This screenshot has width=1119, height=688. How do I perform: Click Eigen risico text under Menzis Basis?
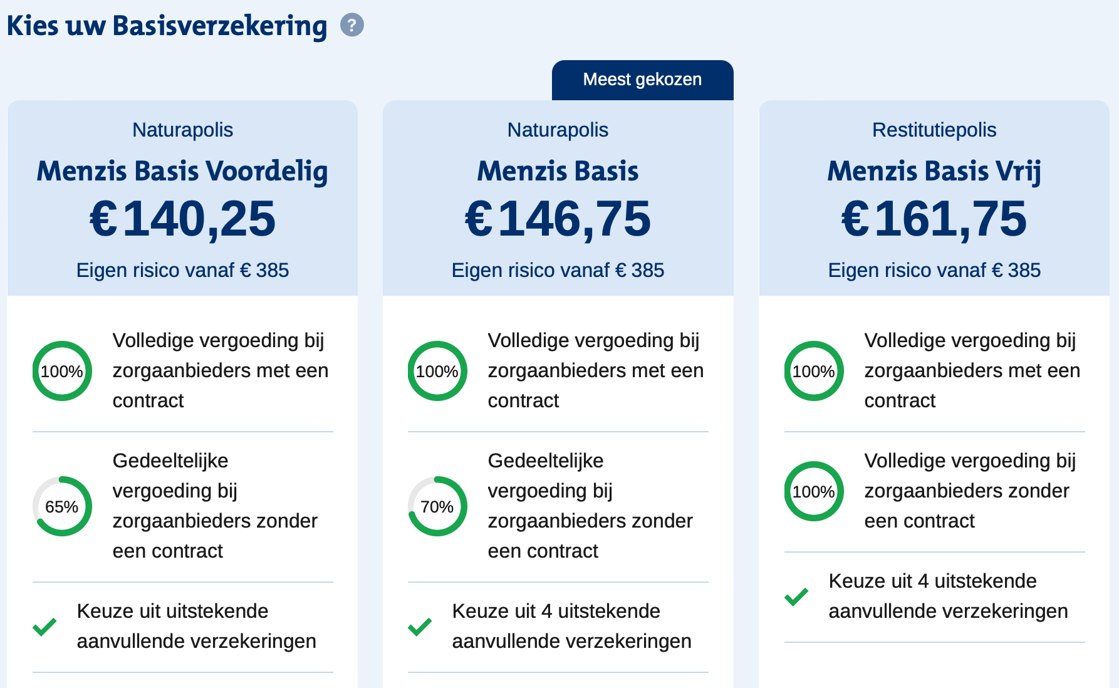pos(558,270)
